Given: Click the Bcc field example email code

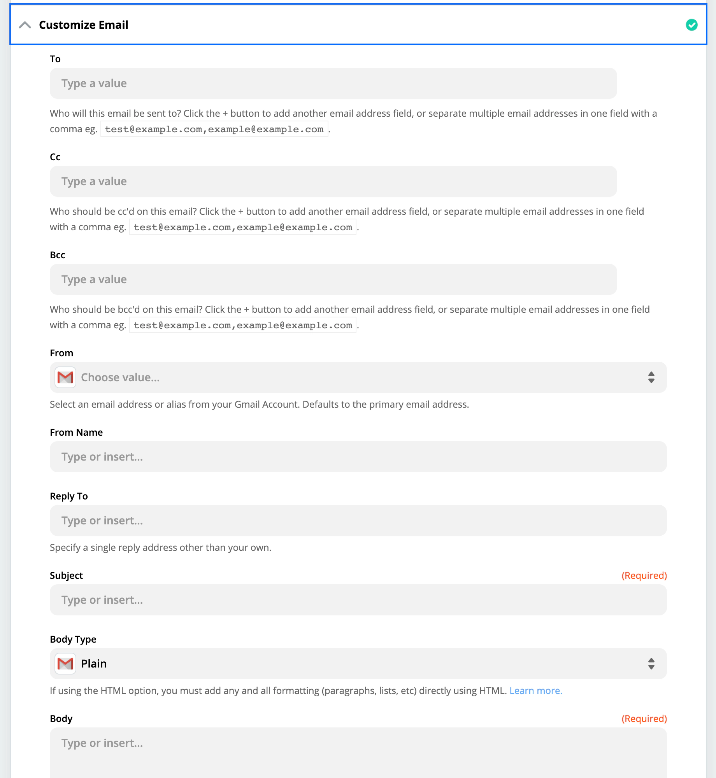Looking at the screenshot, I should [x=242, y=325].
